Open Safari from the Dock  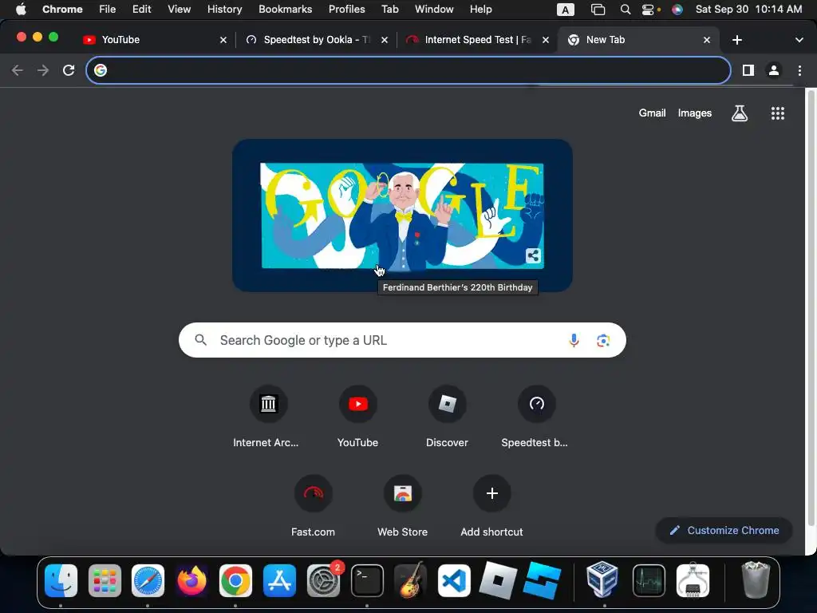coord(148,581)
